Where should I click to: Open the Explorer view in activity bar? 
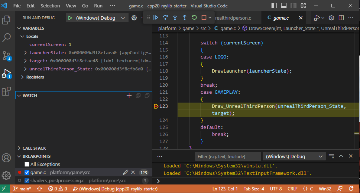coord(6,20)
